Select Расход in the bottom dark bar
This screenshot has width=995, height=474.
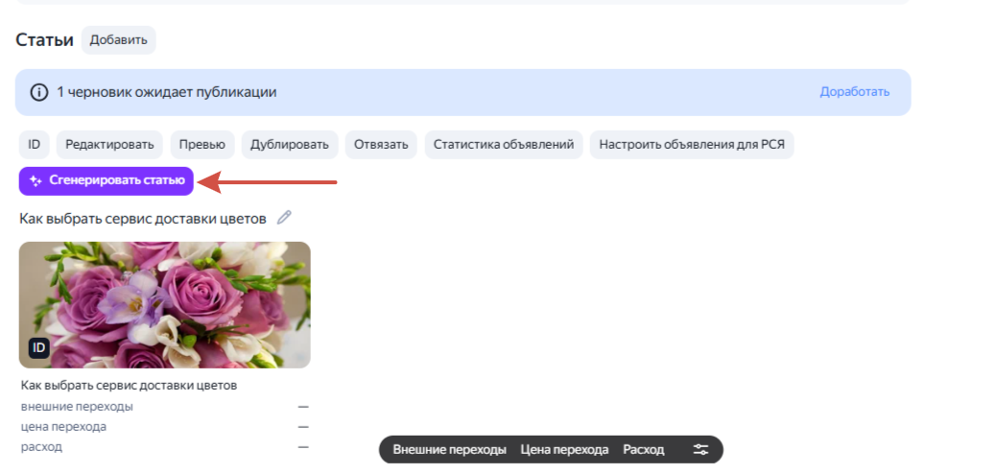[x=643, y=449]
